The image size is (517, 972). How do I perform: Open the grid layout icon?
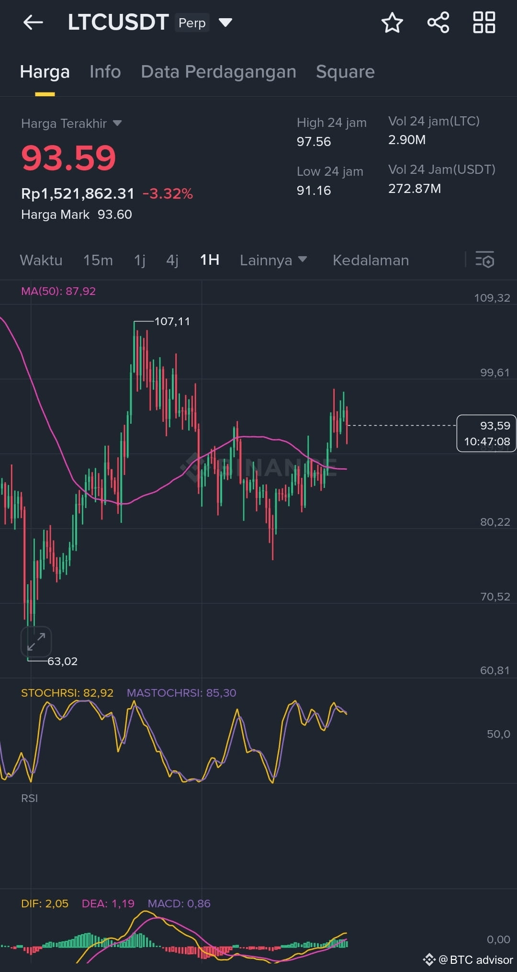point(484,23)
